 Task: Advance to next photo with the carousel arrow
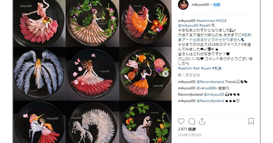(165, 74)
